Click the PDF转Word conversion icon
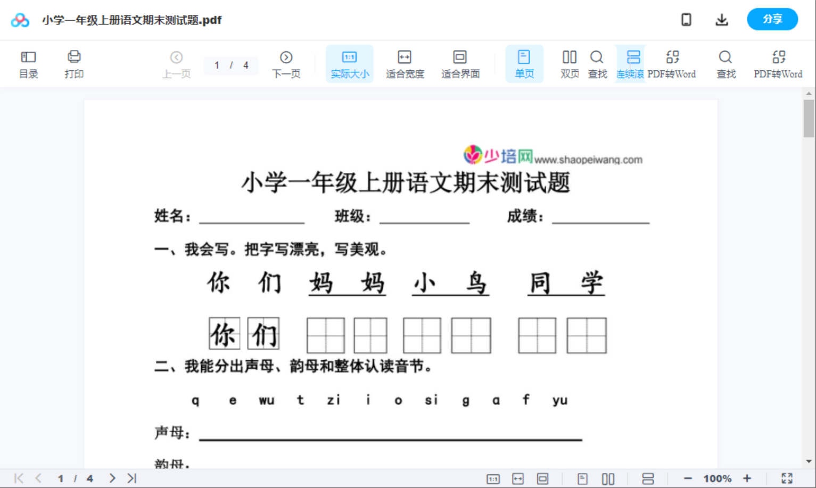816x488 pixels. click(x=672, y=63)
